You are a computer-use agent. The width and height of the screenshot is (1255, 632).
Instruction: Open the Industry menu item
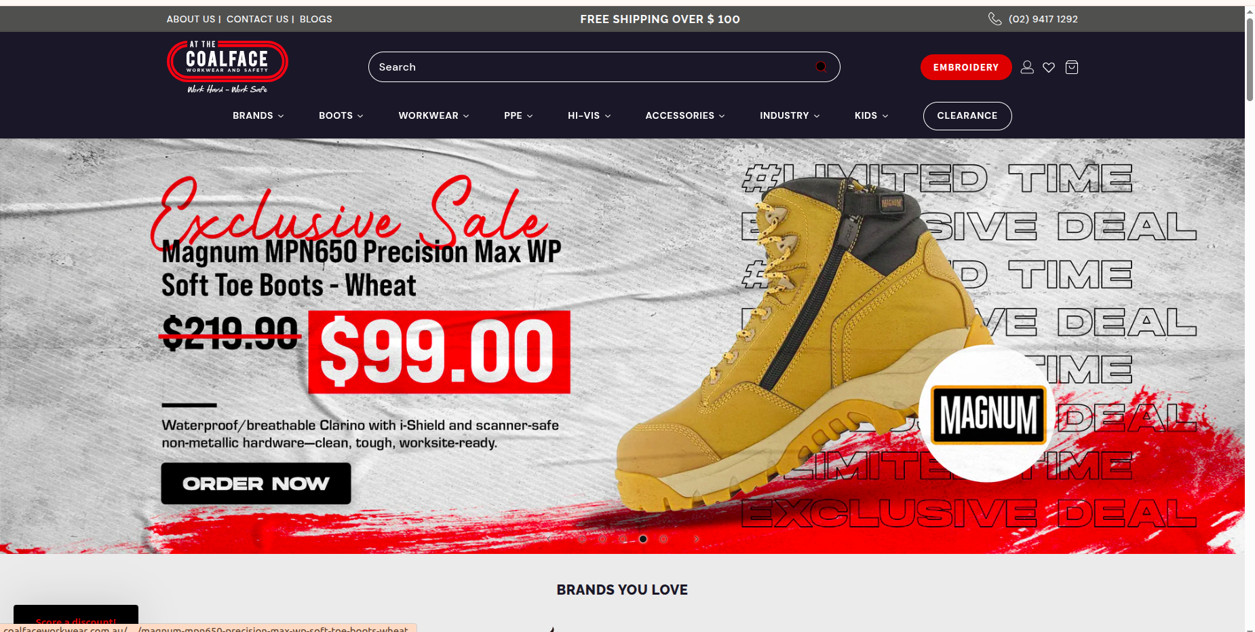click(x=790, y=115)
